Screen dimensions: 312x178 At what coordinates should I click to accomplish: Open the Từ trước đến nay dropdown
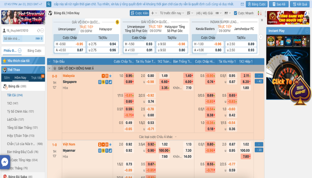tap(172, 13)
